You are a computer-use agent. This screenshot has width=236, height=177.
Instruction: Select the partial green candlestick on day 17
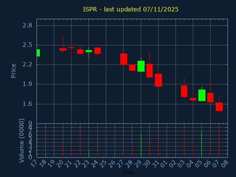tap(38, 53)
